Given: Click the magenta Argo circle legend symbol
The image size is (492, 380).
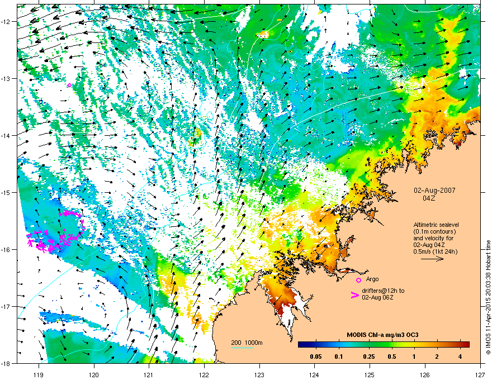Looking at the screenshot, I should 358,280.
